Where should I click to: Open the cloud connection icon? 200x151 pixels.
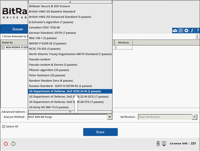pyautogui.click(x=175, y=31)
